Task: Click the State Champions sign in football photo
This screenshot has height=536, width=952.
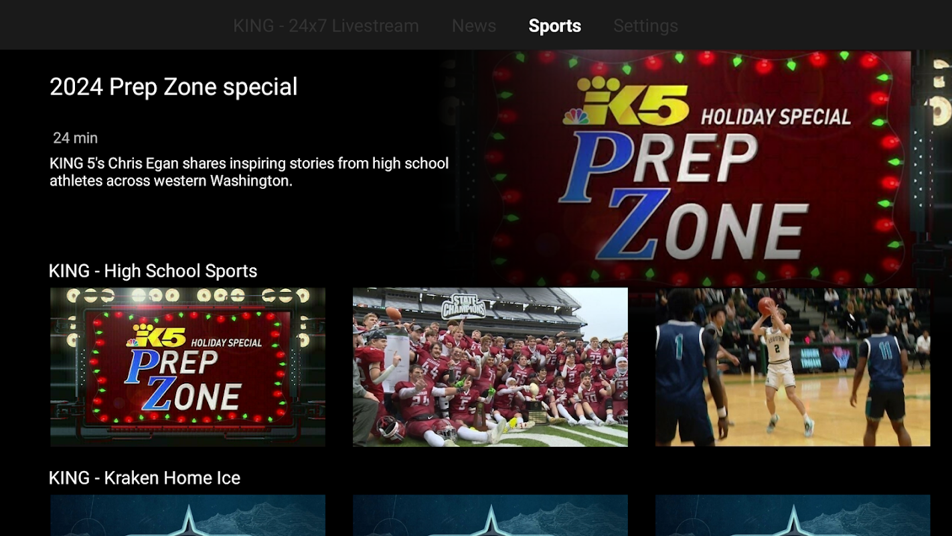Action: (464, 307)
